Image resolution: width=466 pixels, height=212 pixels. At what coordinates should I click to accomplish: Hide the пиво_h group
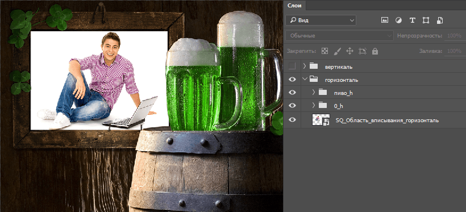[x=293, y=93]
